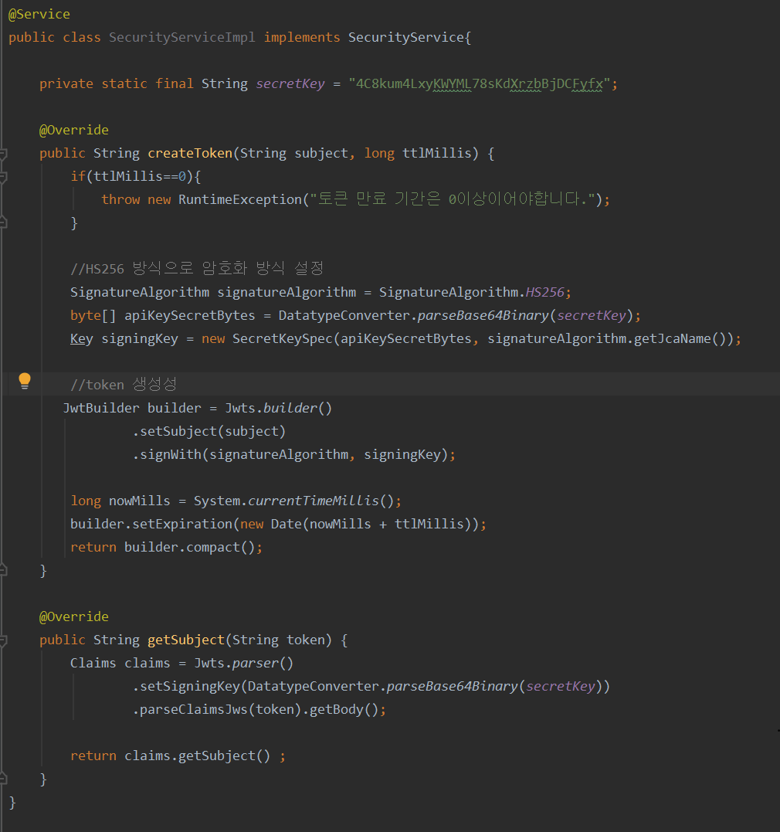Click SecretKeySpec constructor
780x832 pixels.
(x=283, y=338)
